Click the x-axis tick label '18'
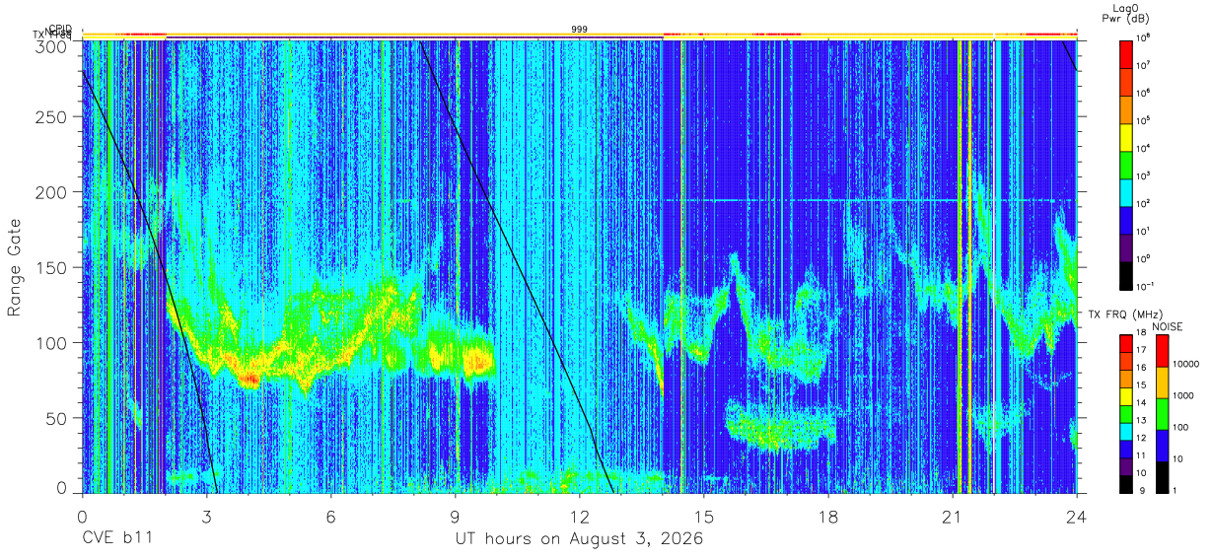Viewport: 1211px width, 559px height. (x=827, y=517)
